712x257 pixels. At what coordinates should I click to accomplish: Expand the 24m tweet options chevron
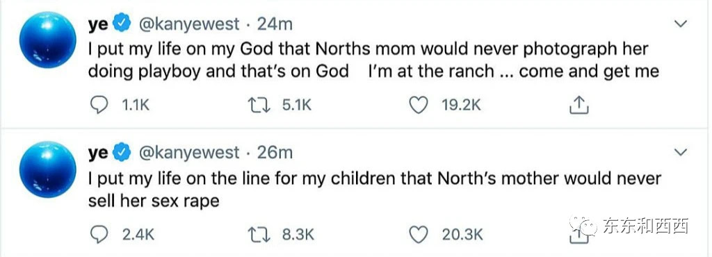[680, 24]
